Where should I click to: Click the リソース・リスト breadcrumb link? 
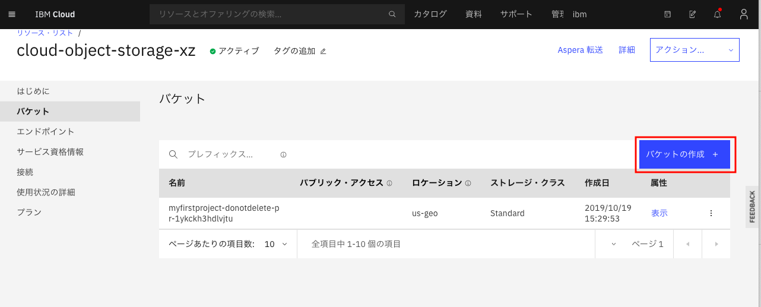click(45, 33)
